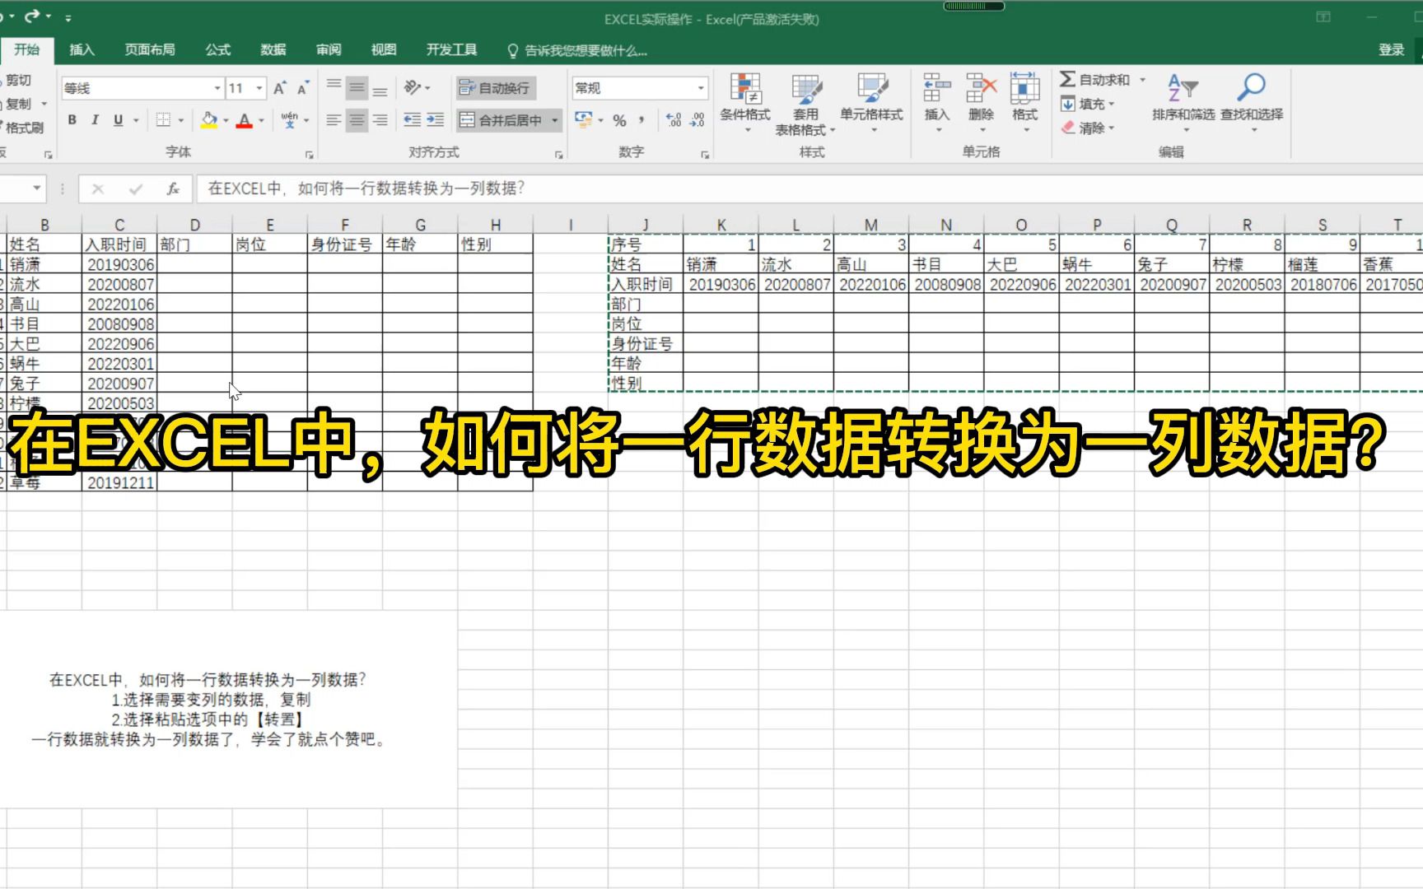Image resolution: width=1423 pixels, height=889 pixels.
Task: Expand fill color dropdown arrow
Action: [x=226, y=120]
